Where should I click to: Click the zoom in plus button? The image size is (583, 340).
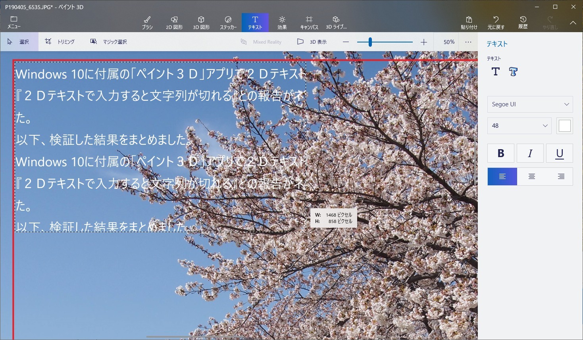pos(424,42)
